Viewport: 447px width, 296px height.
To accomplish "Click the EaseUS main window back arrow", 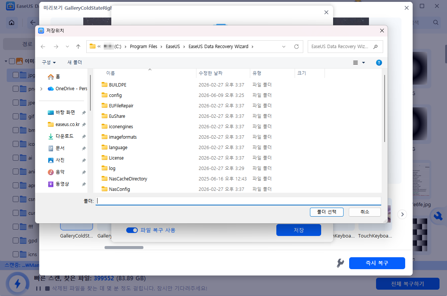I will (x=33, y=22).
